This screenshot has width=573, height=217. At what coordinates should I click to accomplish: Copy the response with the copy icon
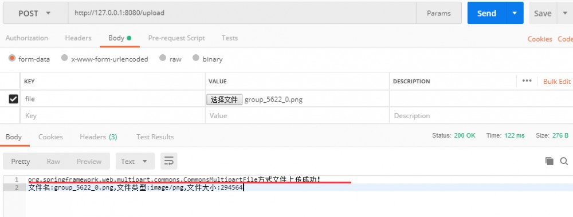[550, 161]
